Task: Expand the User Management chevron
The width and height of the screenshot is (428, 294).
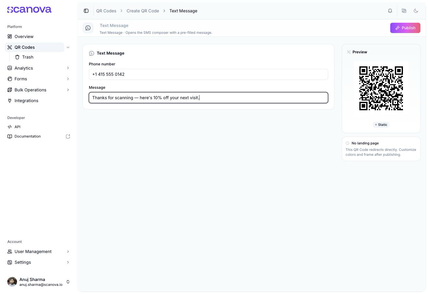Action: click(x=68, y=251)
